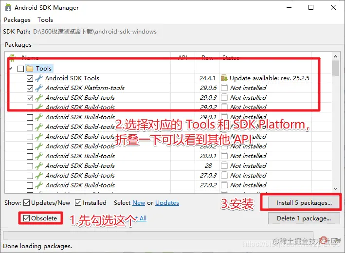Click 'Not installed' text in Platform-tools row

tap(248, 88)
